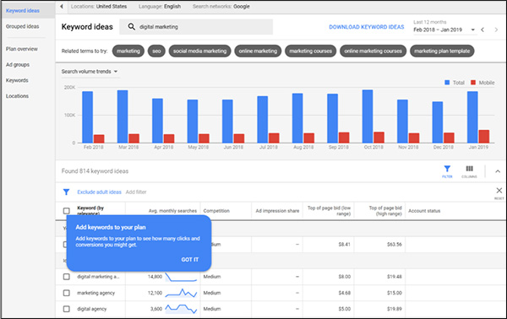Tick the checkbox for digital marketing a...

(x=66, y=277)
